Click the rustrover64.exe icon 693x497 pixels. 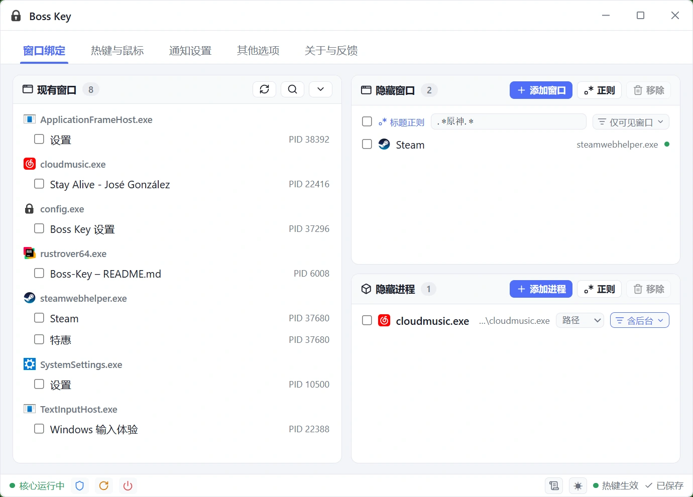pos(30,254)
